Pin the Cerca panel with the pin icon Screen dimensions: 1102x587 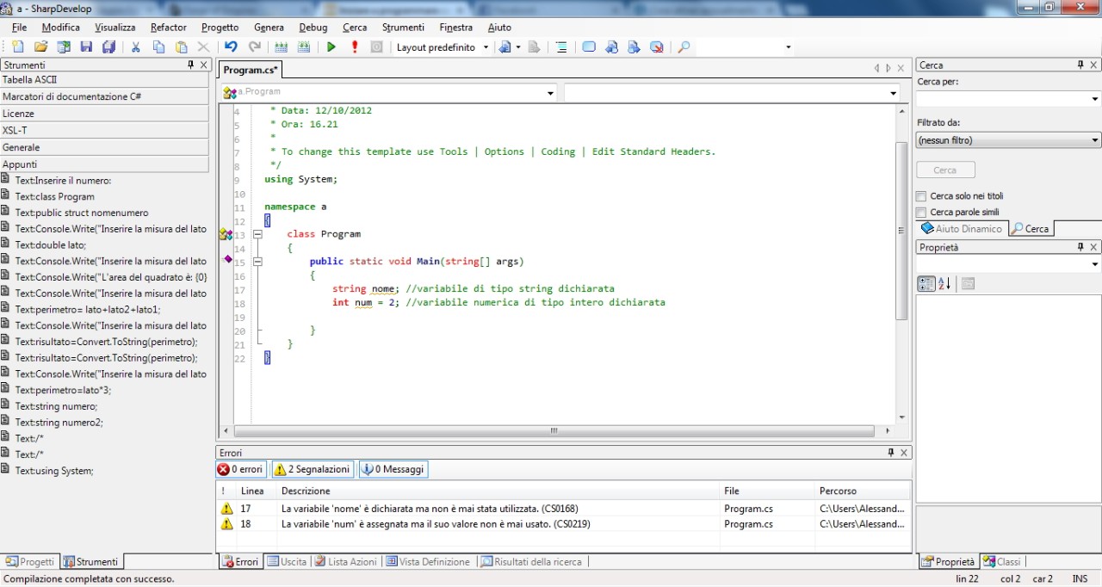tap(1080, 65)
